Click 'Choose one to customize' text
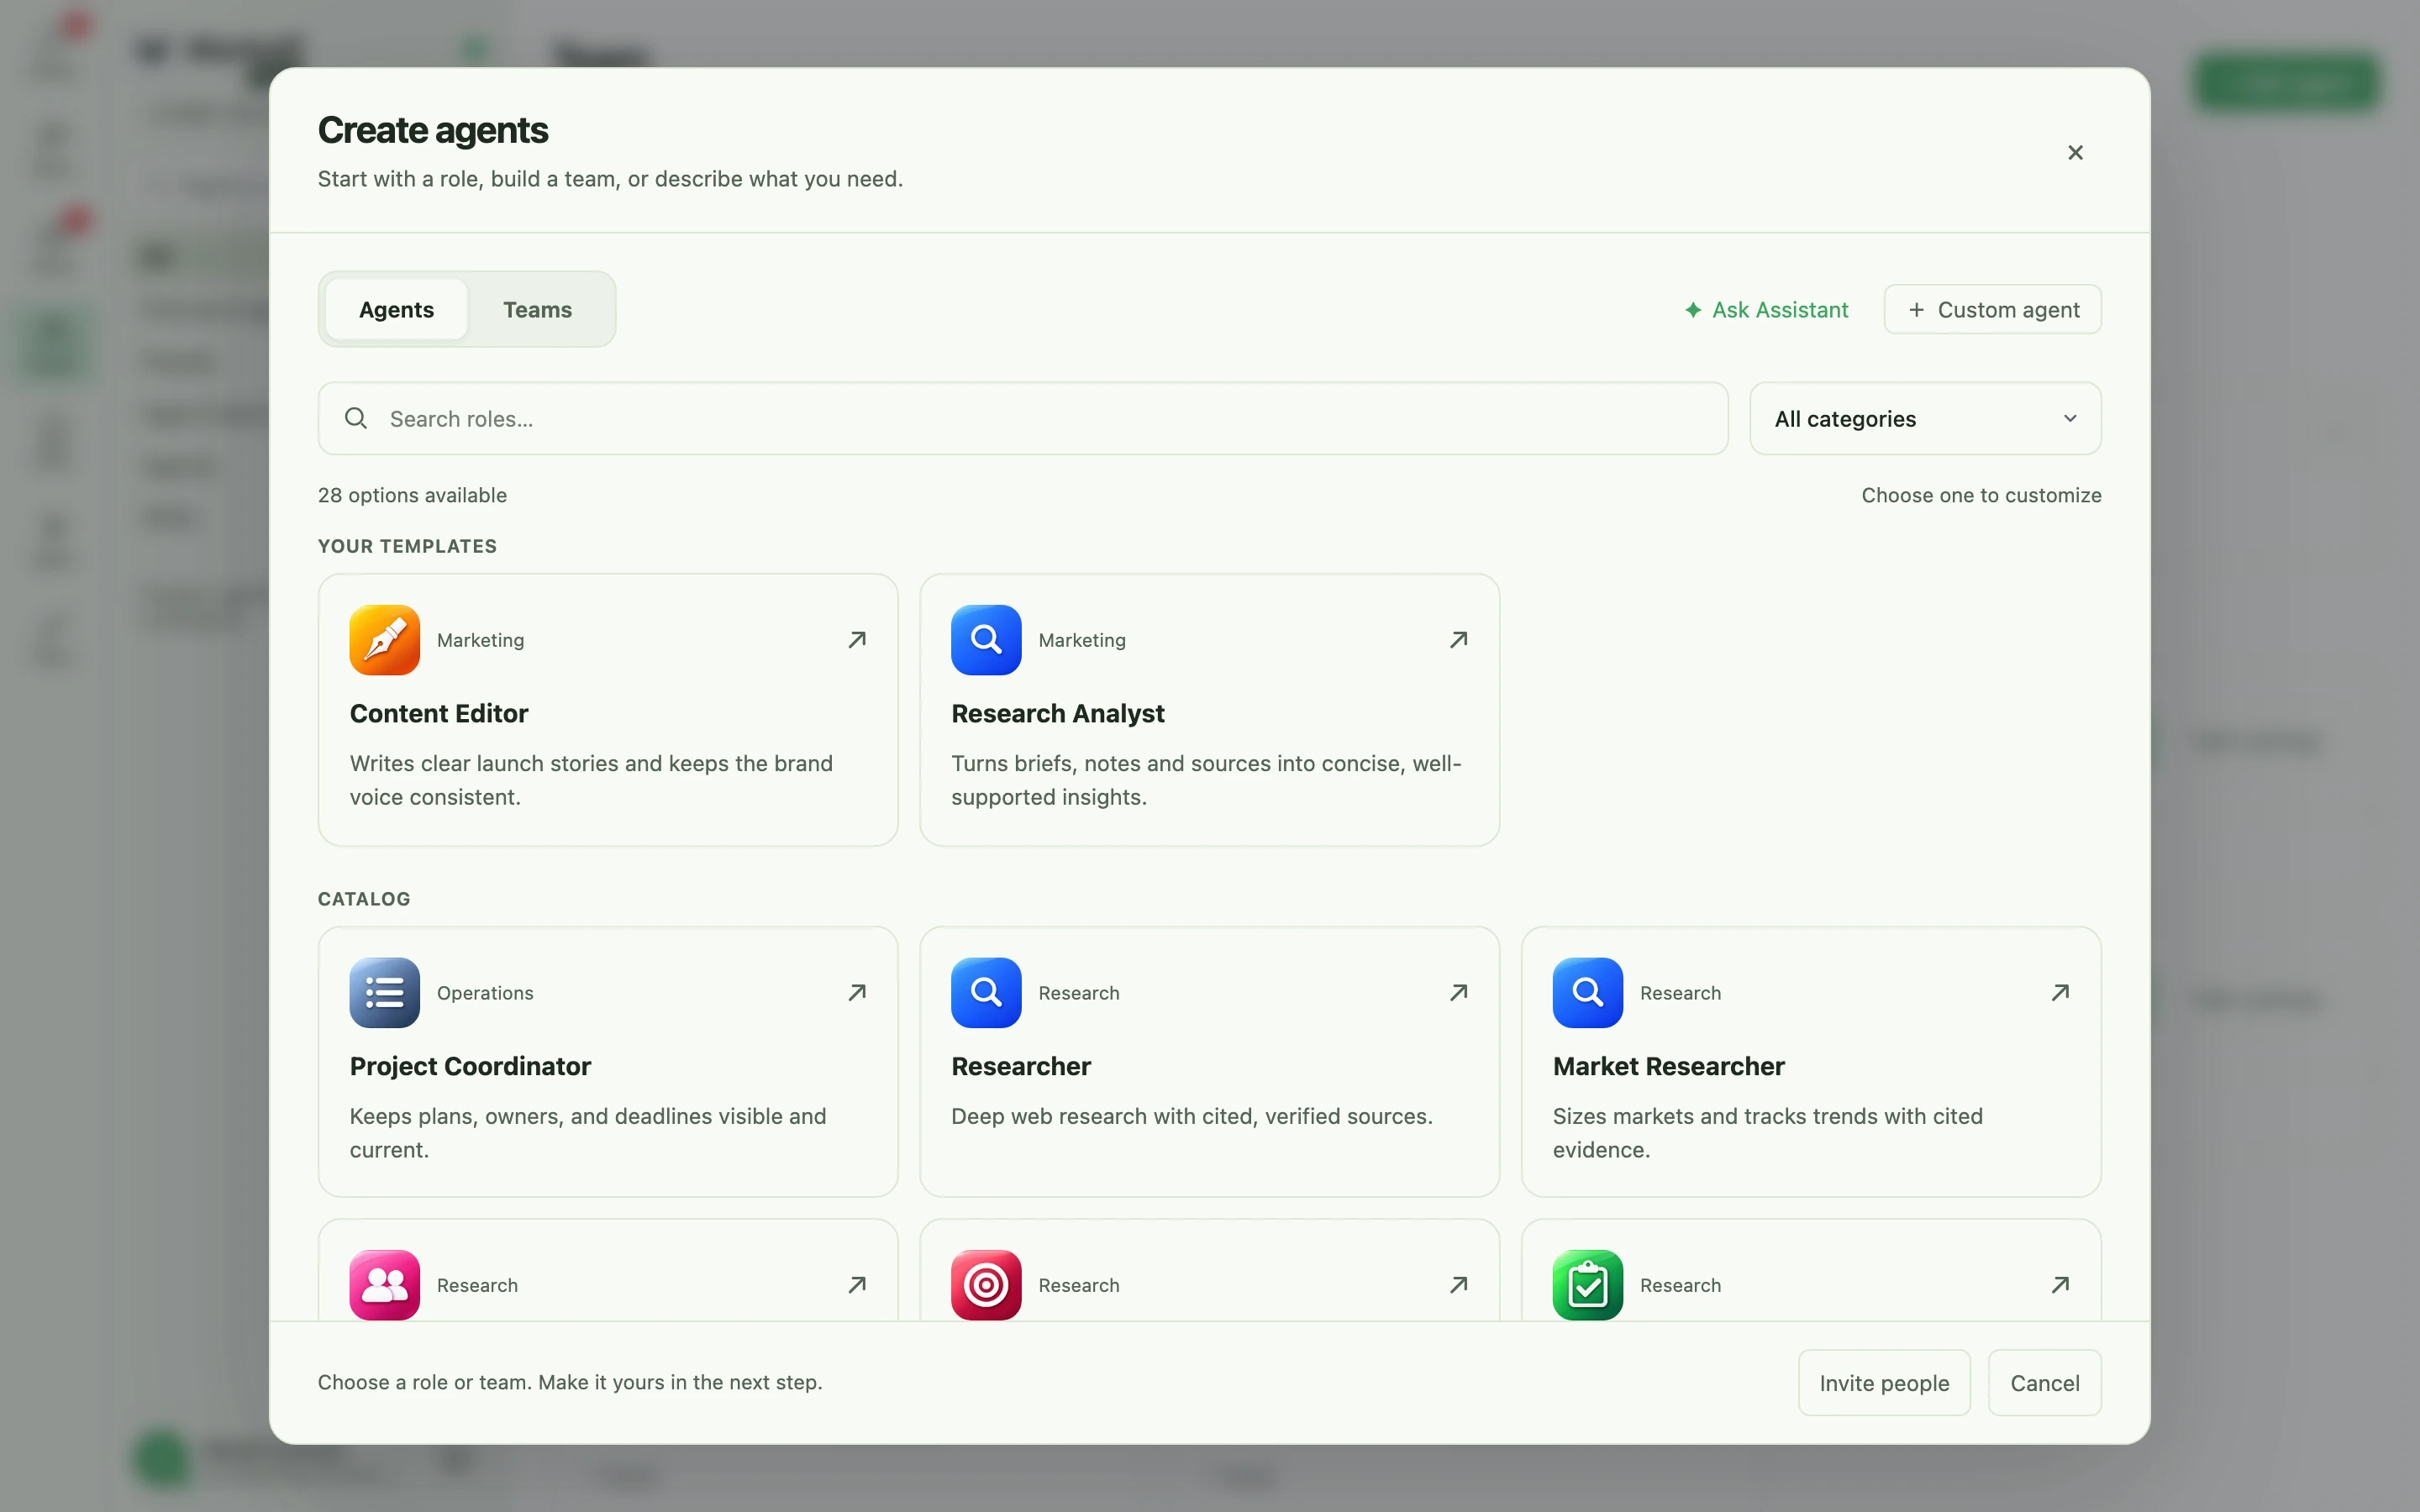Screen dimensions: 2420x1512 (1981, 495)
